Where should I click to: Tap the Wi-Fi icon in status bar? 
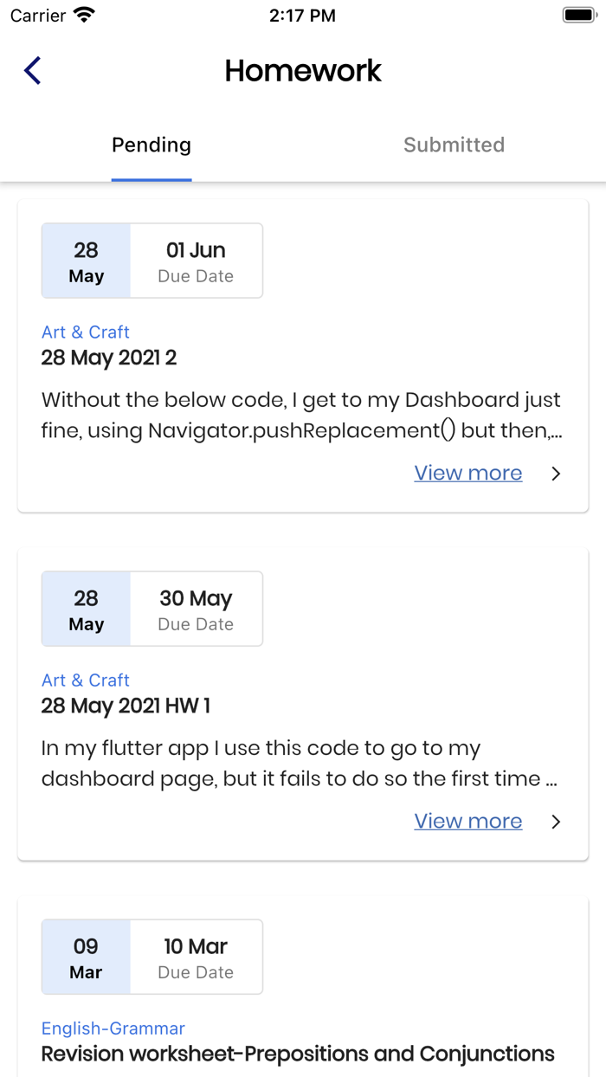[x=82, y=14]
